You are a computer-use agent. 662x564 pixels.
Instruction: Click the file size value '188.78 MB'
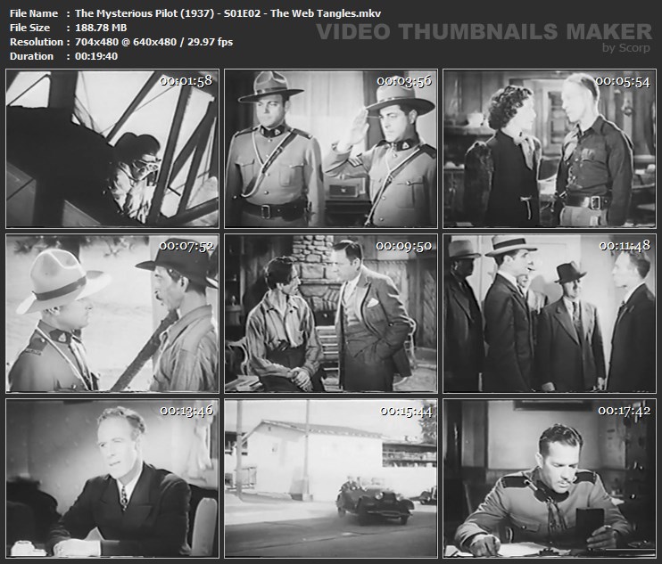tap(101, 28)
